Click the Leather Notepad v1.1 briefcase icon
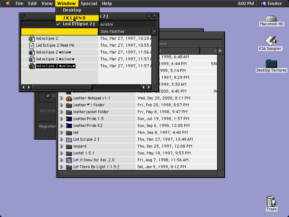This screenshot has height=217, width=289. [69, 98]
